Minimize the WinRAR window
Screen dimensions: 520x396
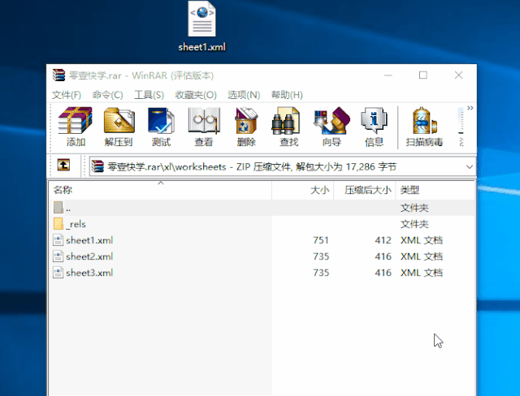[388, 75]
